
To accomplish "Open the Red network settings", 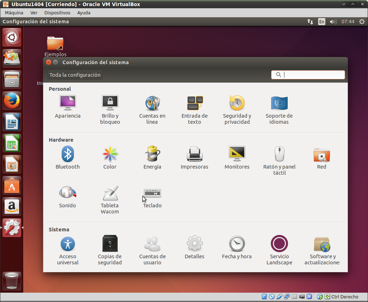I will point(321,157).
